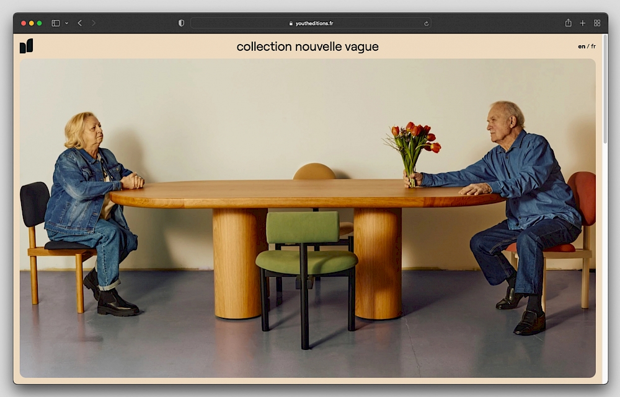Click the forward navigation arrow

tap(94, 23)
